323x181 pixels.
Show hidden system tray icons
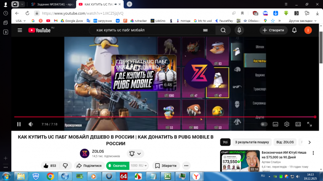click(x=269, y=176)
